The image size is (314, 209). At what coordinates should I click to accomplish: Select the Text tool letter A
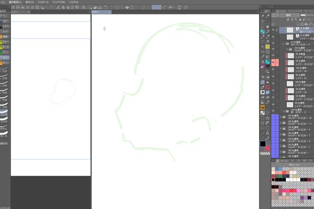click(267, 133)
